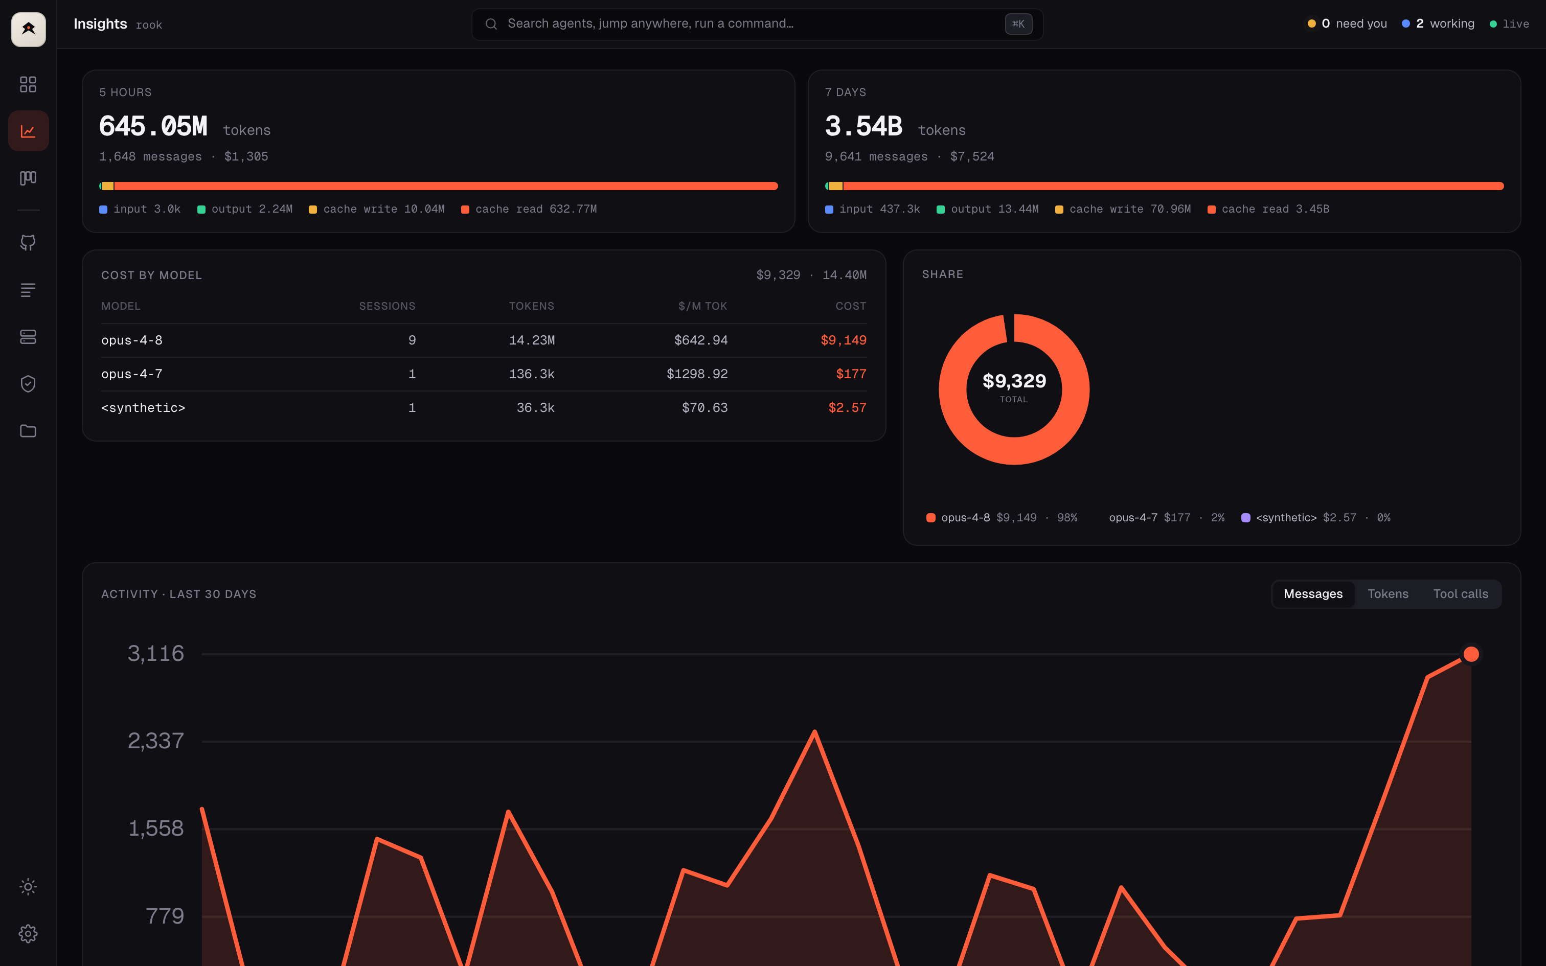Select the Insights chart icon
Viewport: 1546px width, 966px height.
click(x=28, y=131)
